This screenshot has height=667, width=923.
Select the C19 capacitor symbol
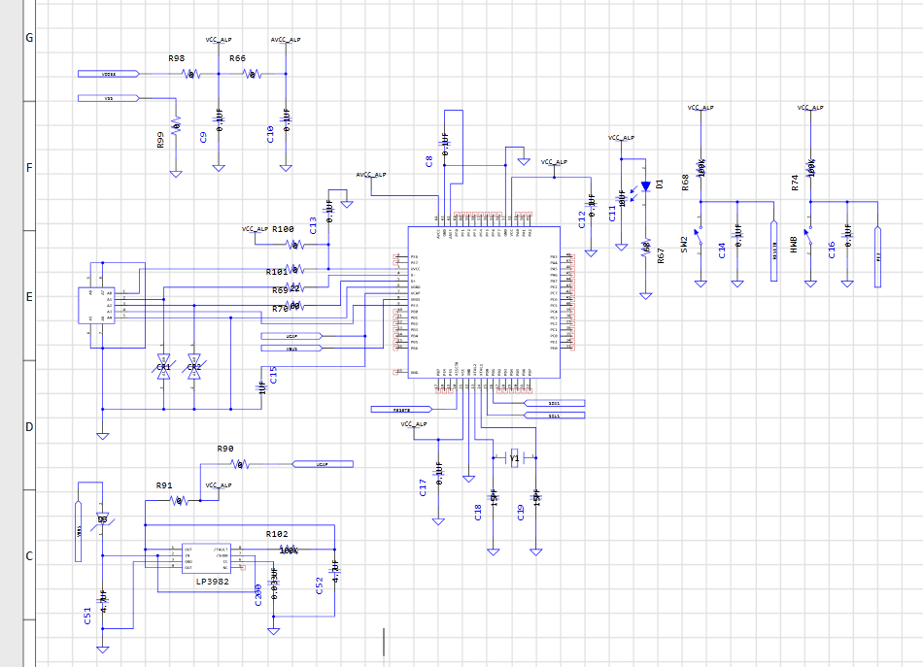click(536, 498)
